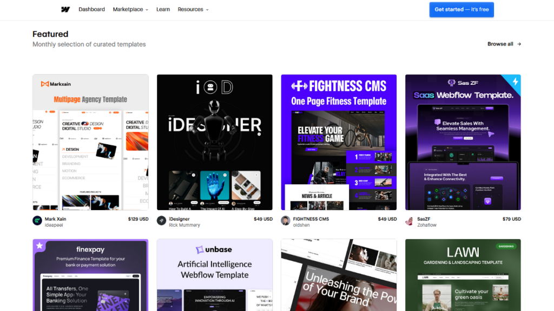Open the FIGHTNESS CMS fitness template thumbnail
This screenshot has height=311, width=554.
339,142
